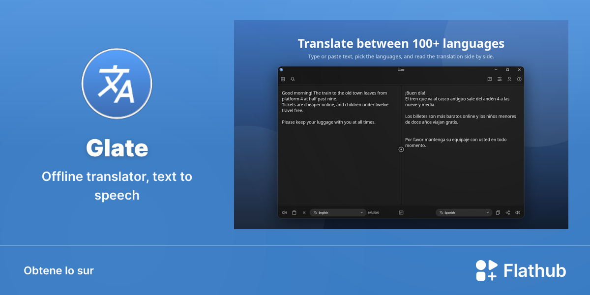Viewport: 590px width, 295px height.
Task: Click the "Please keep your luggage" source sentence
Action: pos(328,122)
